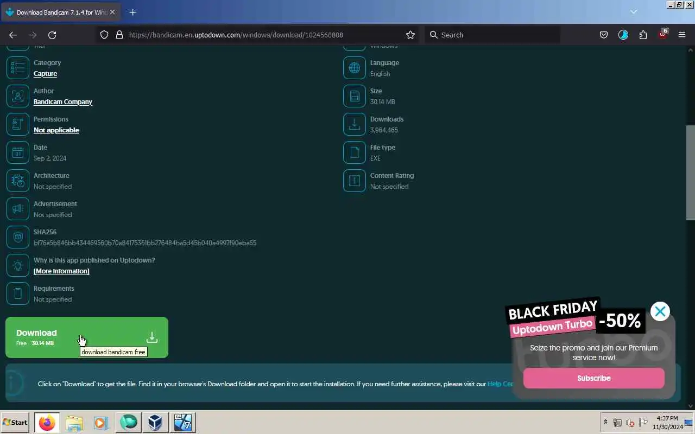Open the Bandicam Company author link
Image resolution: width=695 pixels, height=434 pixels.
63,102
